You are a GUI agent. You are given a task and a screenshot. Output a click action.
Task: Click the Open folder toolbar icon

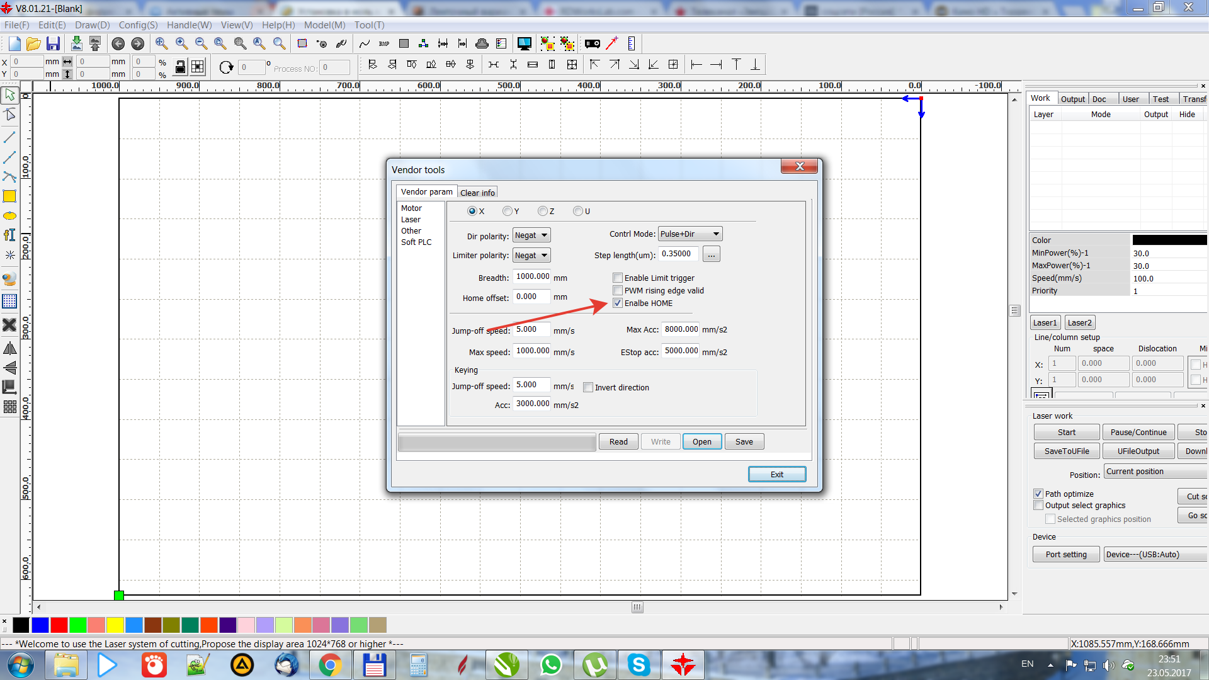(x=33, y=43)
